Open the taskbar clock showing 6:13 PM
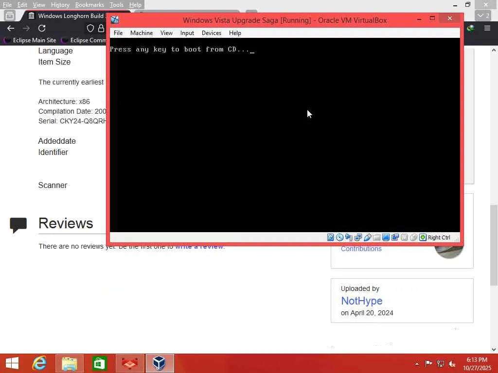This screenshot has height=373, width=498. click(477, 364)
